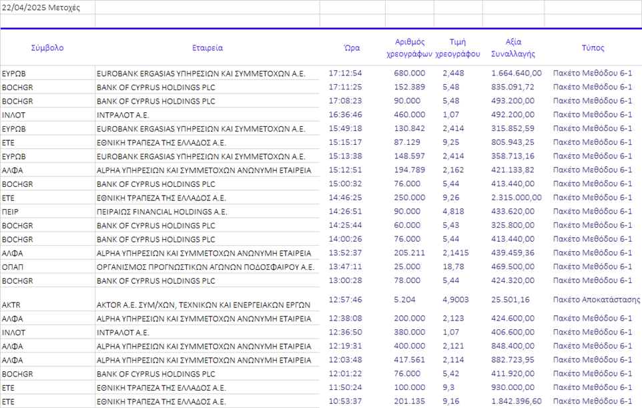Viewport: 642px width, 408px height.
Task: Click the Τύπος column header
Action: [593, 48]
